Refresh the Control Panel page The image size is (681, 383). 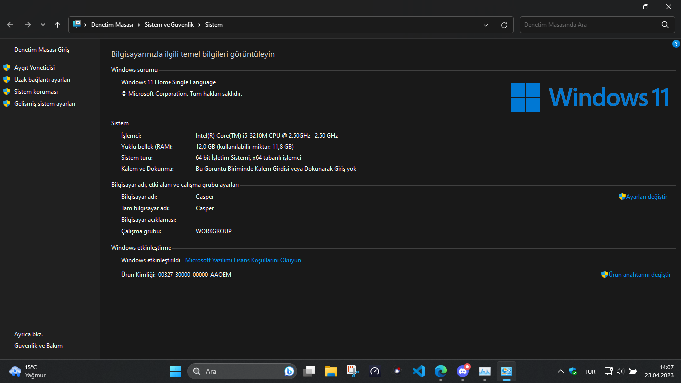click(x=504, y=25)
